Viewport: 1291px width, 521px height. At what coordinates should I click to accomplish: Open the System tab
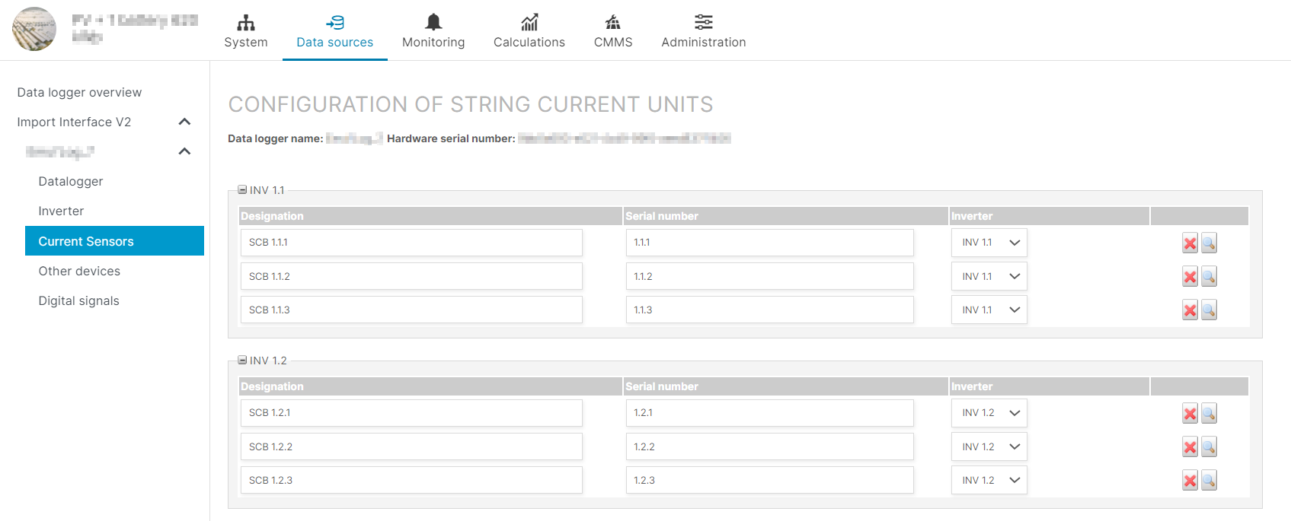[x=245, y=30]
